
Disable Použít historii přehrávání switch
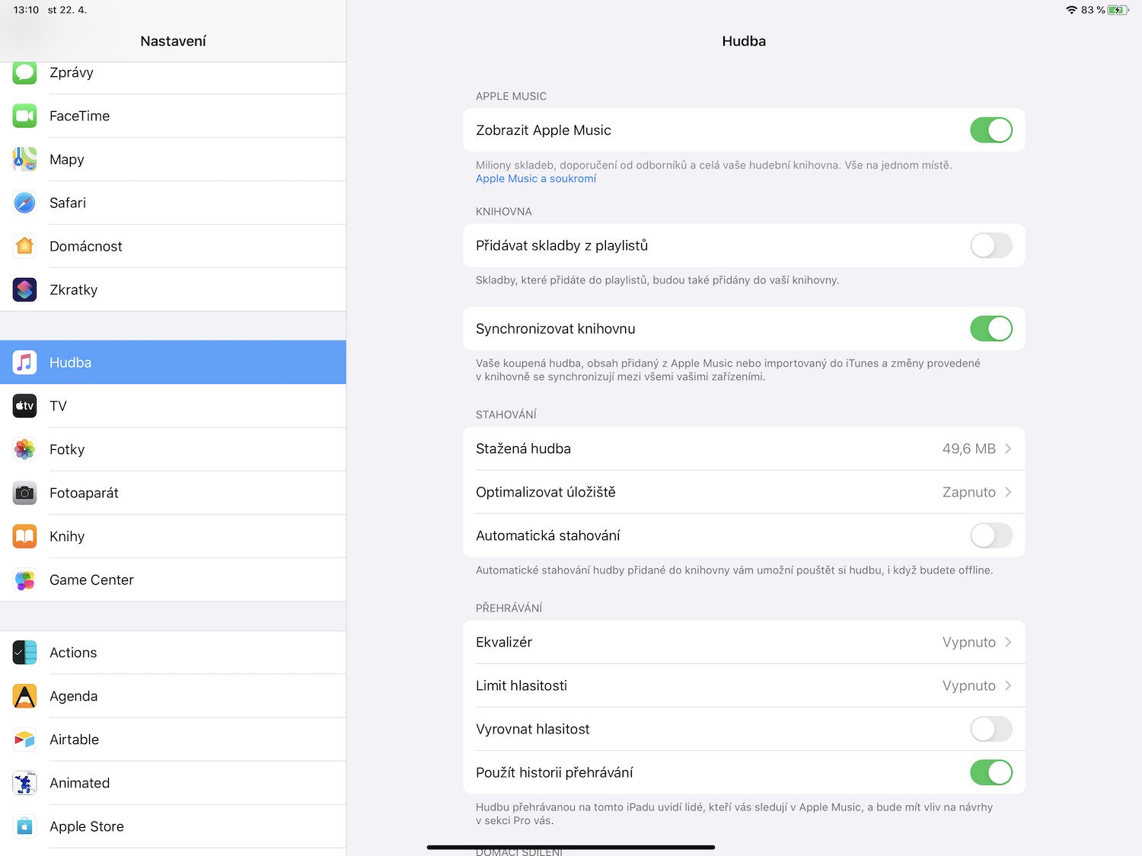tap(990, 772)
